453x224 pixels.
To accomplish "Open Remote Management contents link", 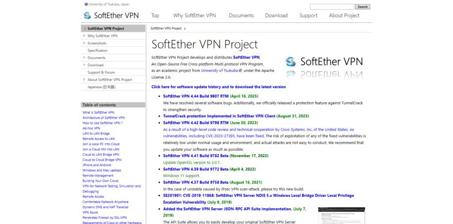I will [x=98, y=175].
